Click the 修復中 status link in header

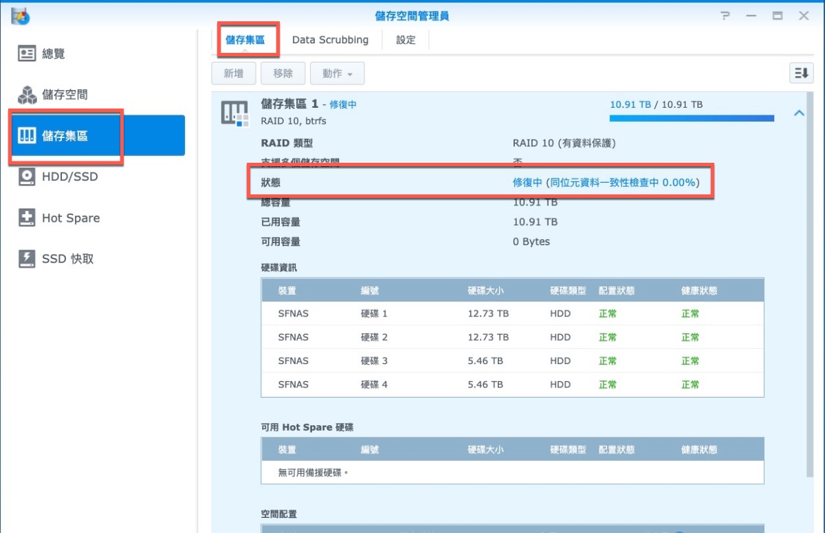343,104
